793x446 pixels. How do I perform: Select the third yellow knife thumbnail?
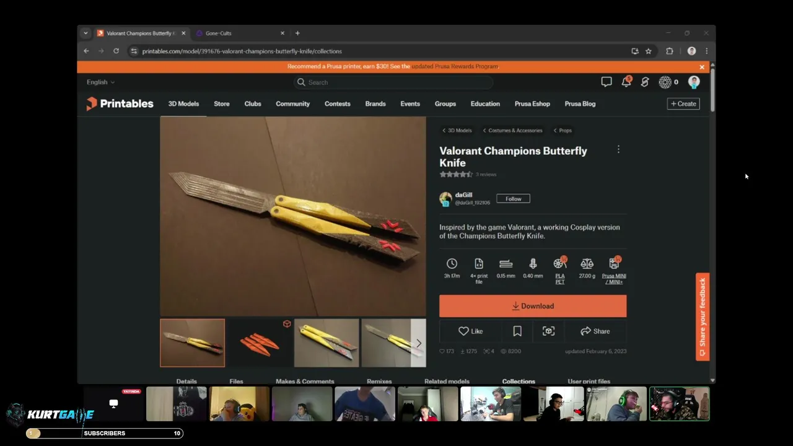pyautogui.click(x=326, y=343)
